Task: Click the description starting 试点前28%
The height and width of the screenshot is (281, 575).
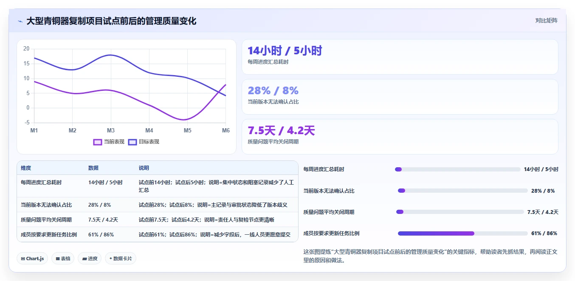Action: pyautogui.click(x=213, y=205)
